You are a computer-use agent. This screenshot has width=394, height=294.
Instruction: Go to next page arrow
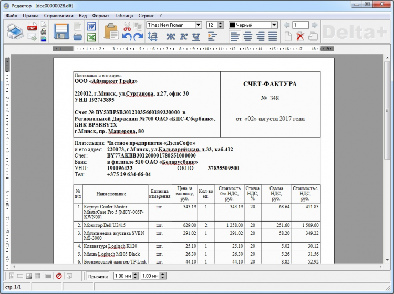pyautogui.click(x=314, y=25)
